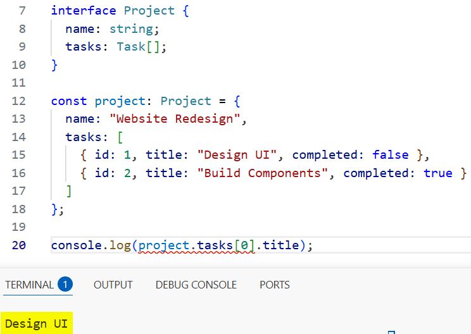Viewport: 471px width, 334px height.
Task: Click 'tasks:' property on line 14
Action: [x=87, y=137]
